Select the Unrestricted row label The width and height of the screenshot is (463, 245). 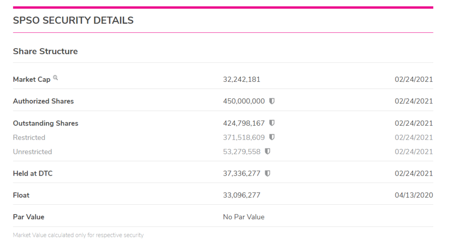pos(32,152)
